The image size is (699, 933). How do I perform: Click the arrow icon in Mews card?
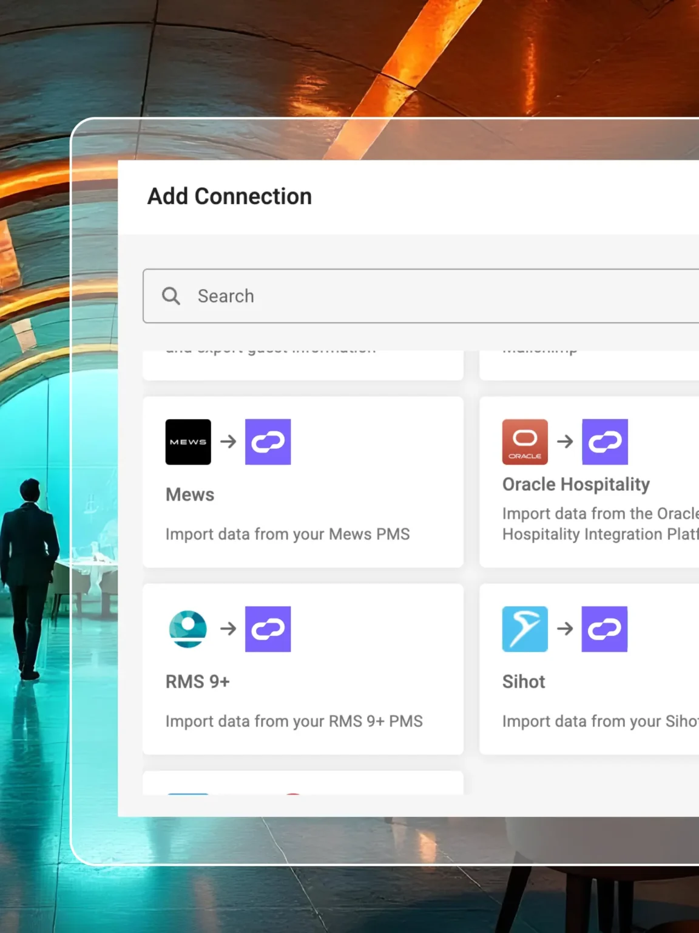click(228, 441)
